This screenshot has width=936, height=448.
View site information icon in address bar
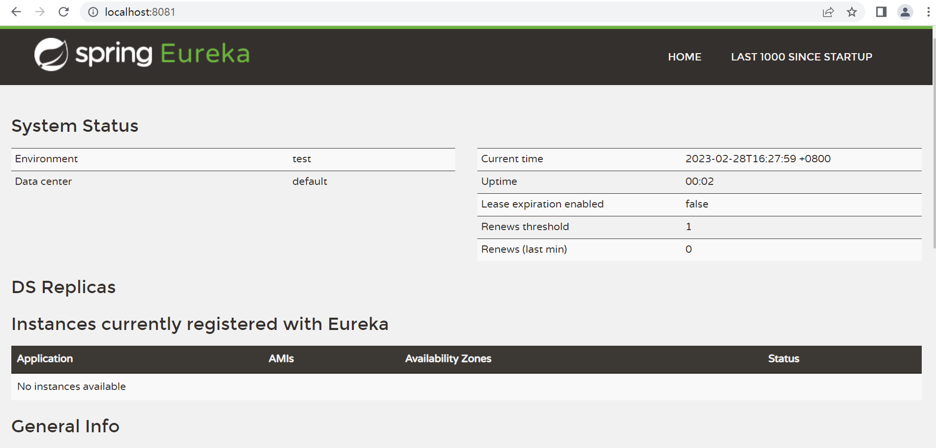pos(93,12)
